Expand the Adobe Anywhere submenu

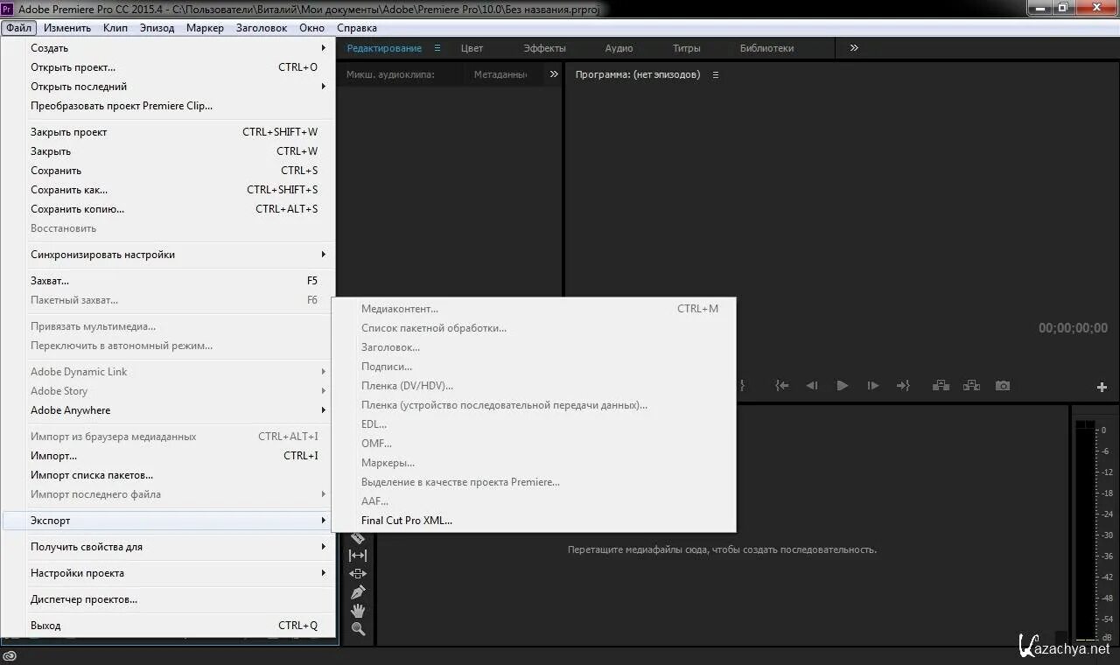(x=323, y=410)
